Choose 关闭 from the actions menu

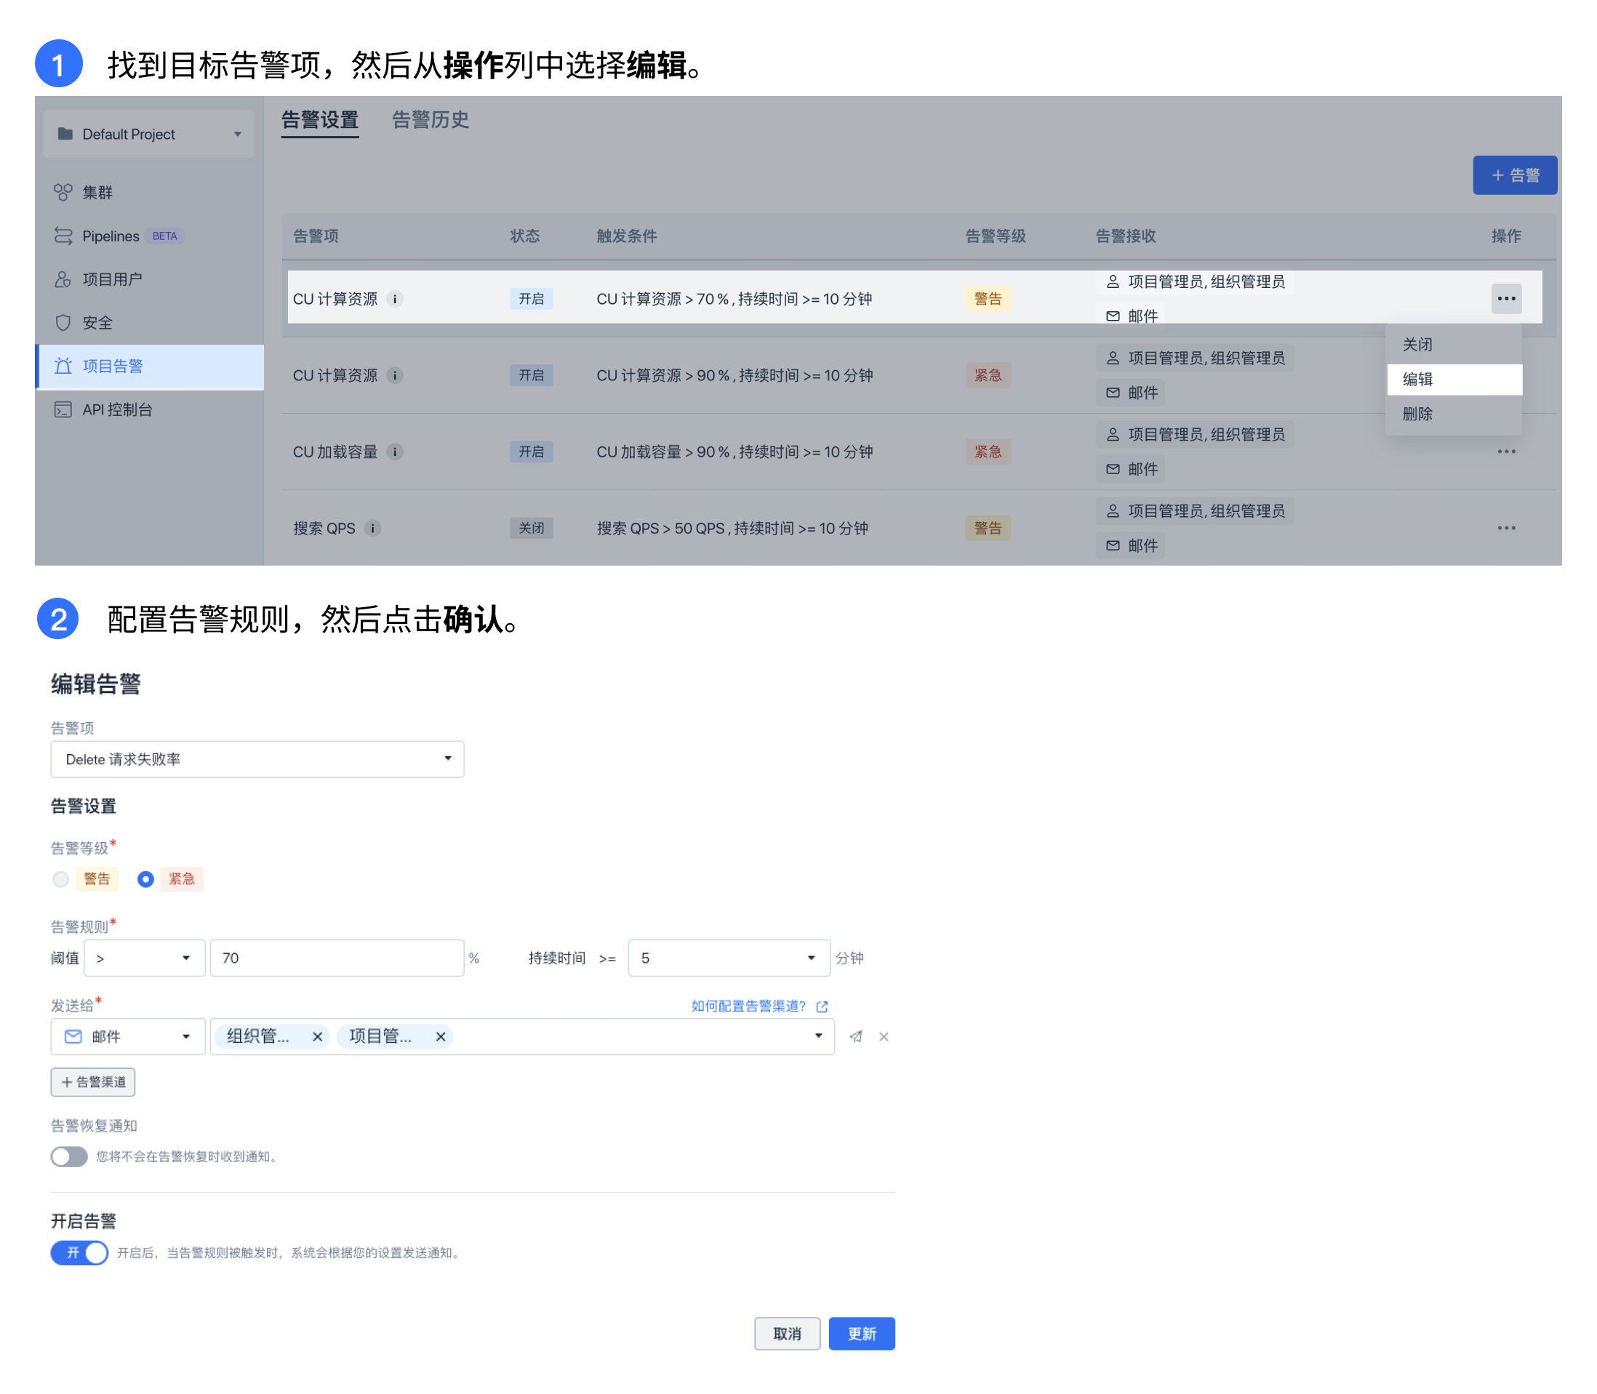click(x=1454, y=345)
